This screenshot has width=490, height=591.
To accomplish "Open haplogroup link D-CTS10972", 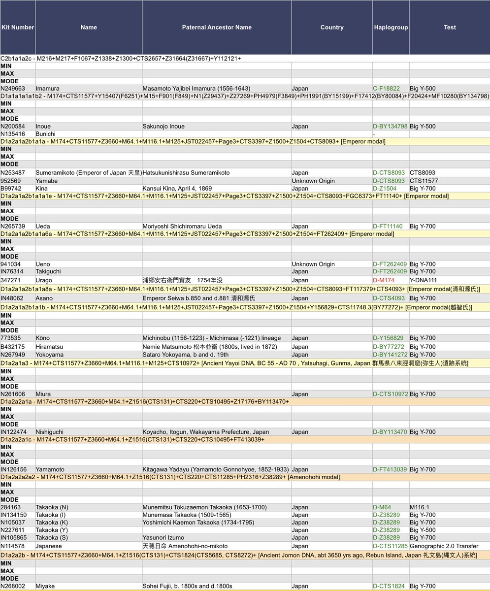I will (x=391, y=394).
